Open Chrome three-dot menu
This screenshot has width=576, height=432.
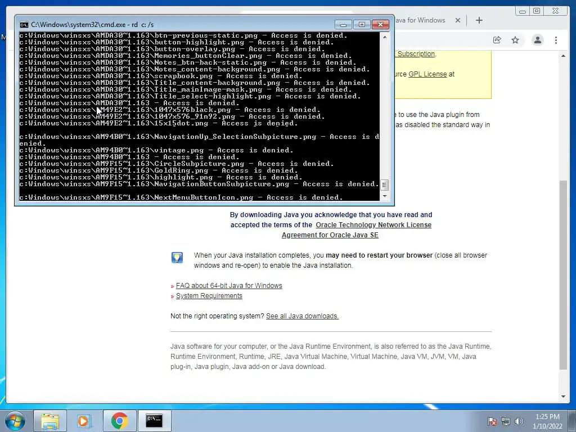(556, 40)
